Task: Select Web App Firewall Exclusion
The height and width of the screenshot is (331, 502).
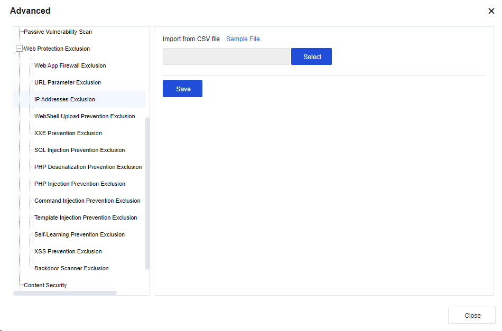Action: click(70, 65)
